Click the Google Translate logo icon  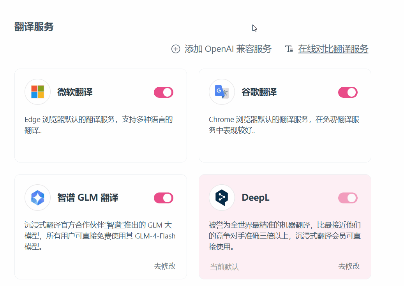tap(222, 92)
